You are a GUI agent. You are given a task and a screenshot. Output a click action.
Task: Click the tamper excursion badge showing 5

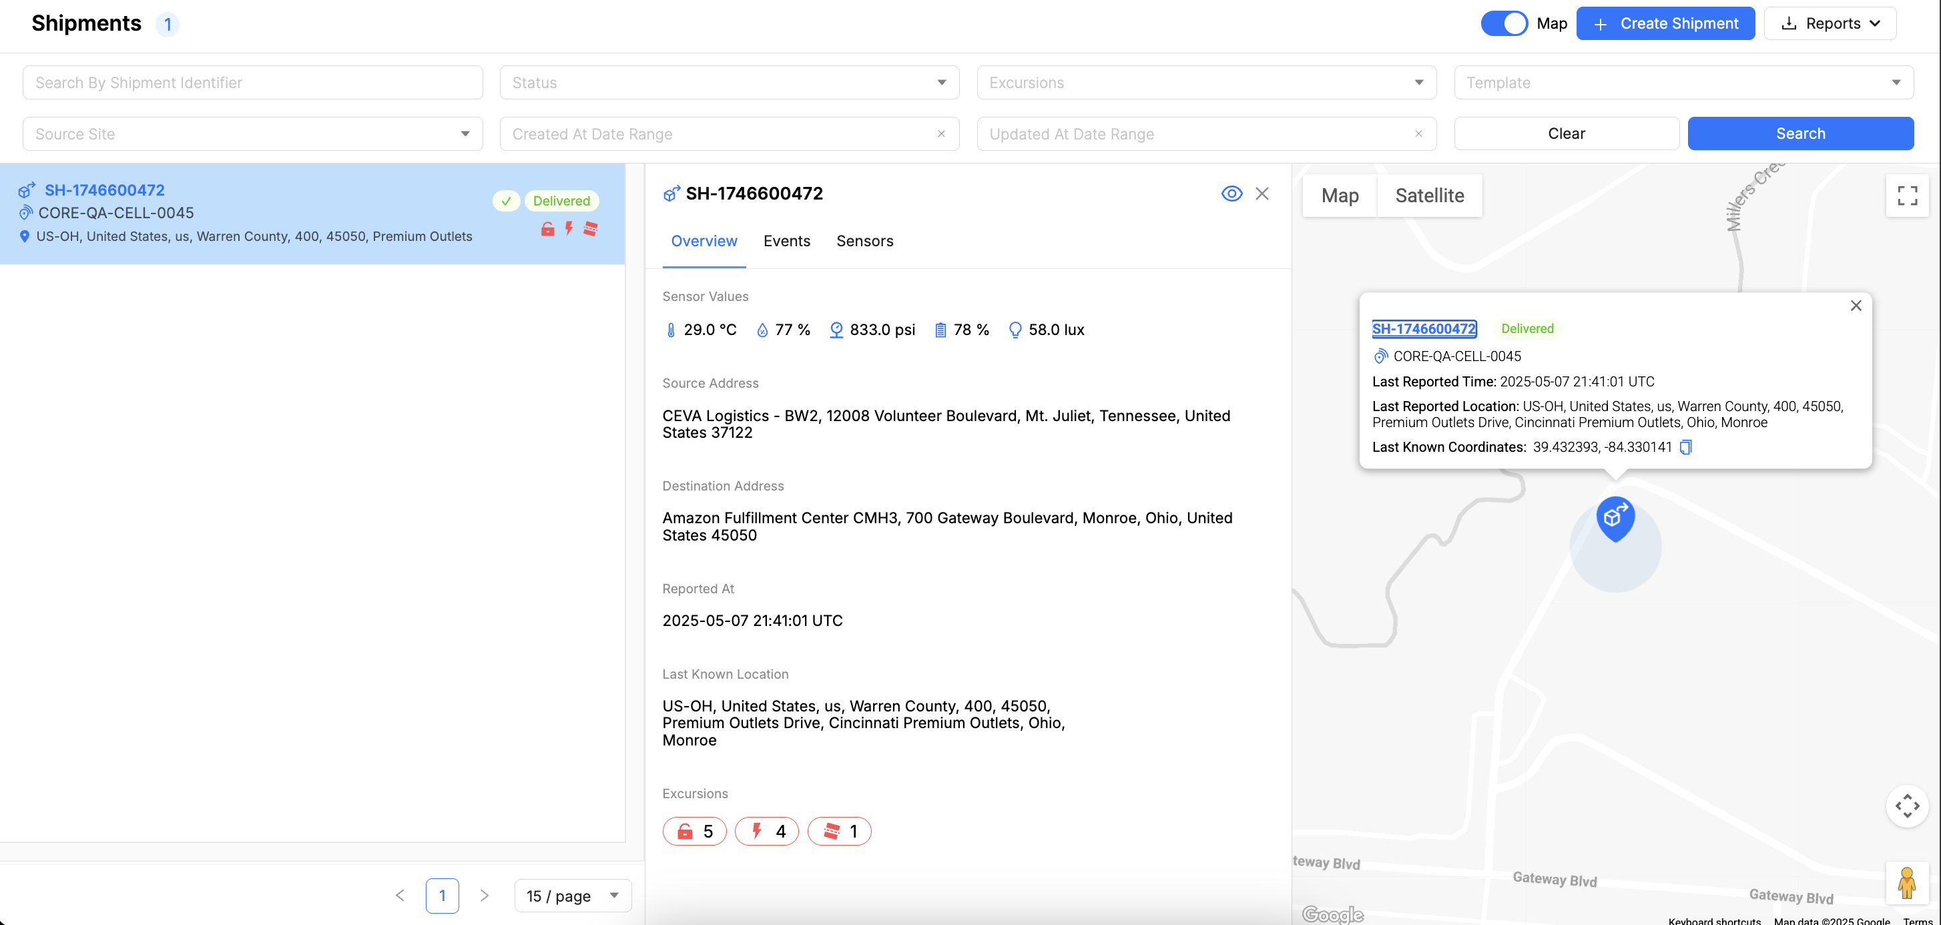694,832
